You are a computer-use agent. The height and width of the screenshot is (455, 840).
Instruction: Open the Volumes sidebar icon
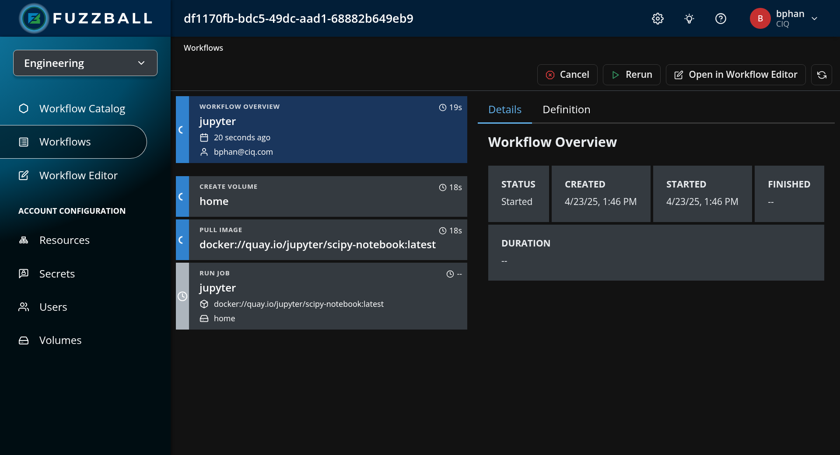pos(23,340)
